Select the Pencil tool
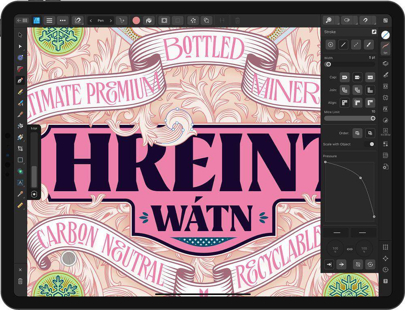 coord(20,92)
